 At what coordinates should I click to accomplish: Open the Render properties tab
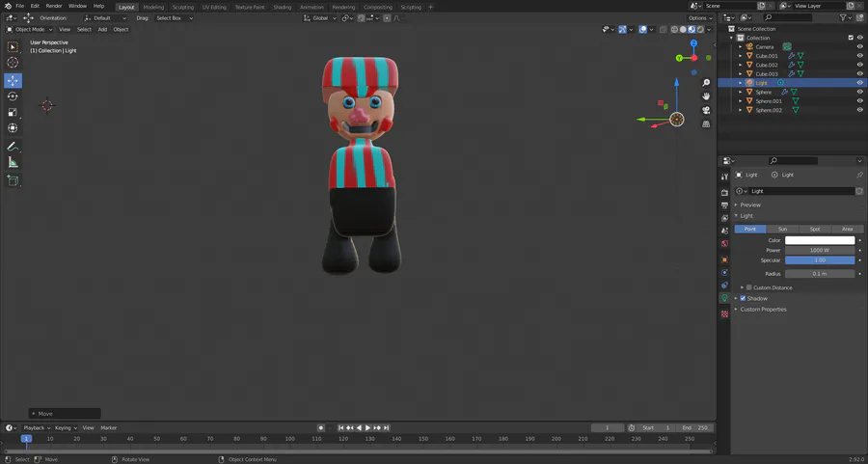[724, 192]
